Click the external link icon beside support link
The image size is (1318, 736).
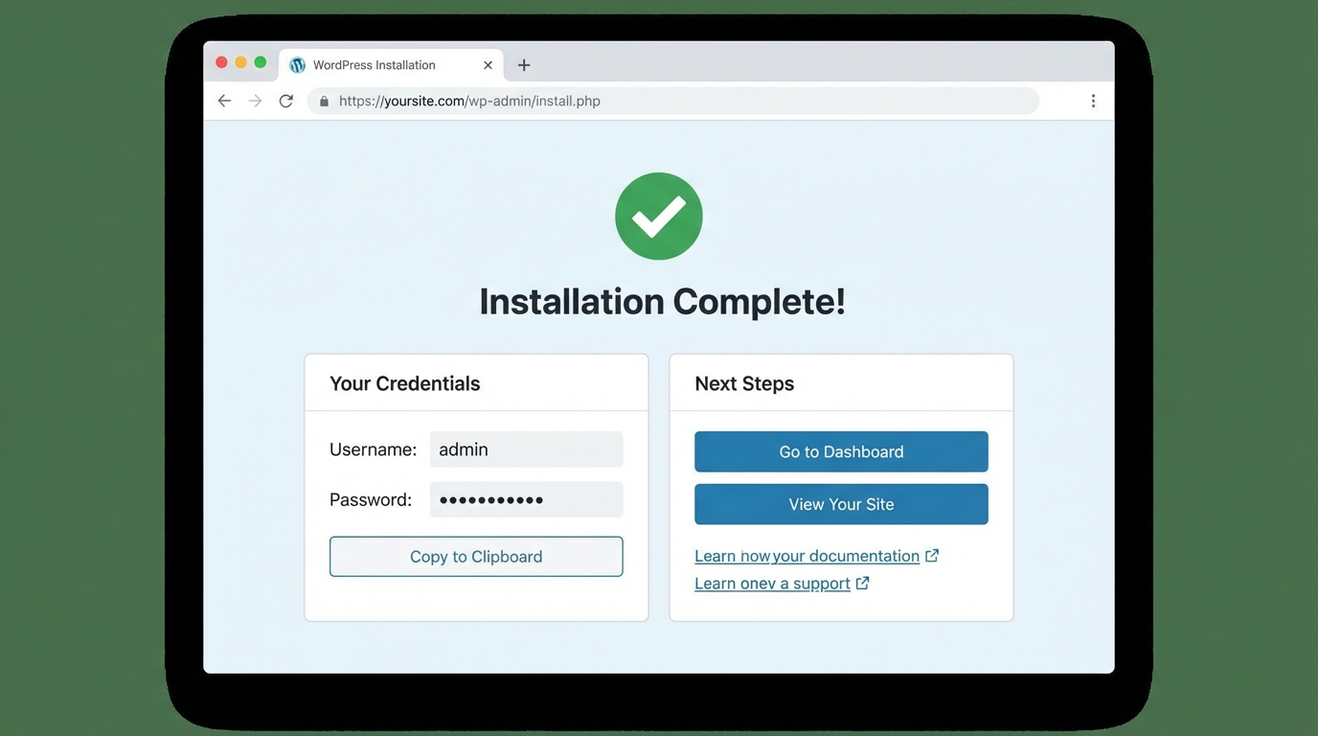pyautogui.click(x=862, y=583)
